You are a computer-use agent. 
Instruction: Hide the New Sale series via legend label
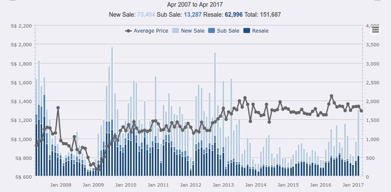pos(192,30)
